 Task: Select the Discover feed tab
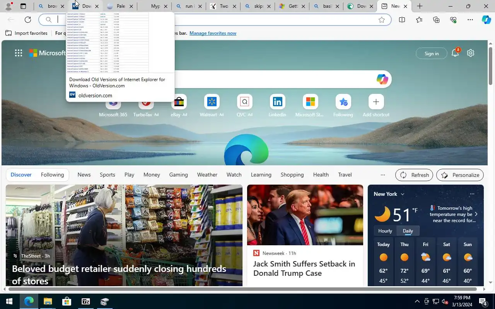21,175
